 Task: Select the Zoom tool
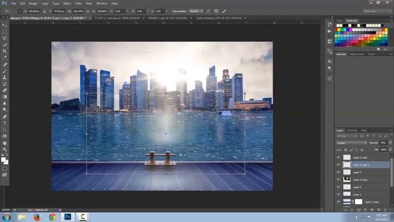pyautogui.click(x=4, y=149)
